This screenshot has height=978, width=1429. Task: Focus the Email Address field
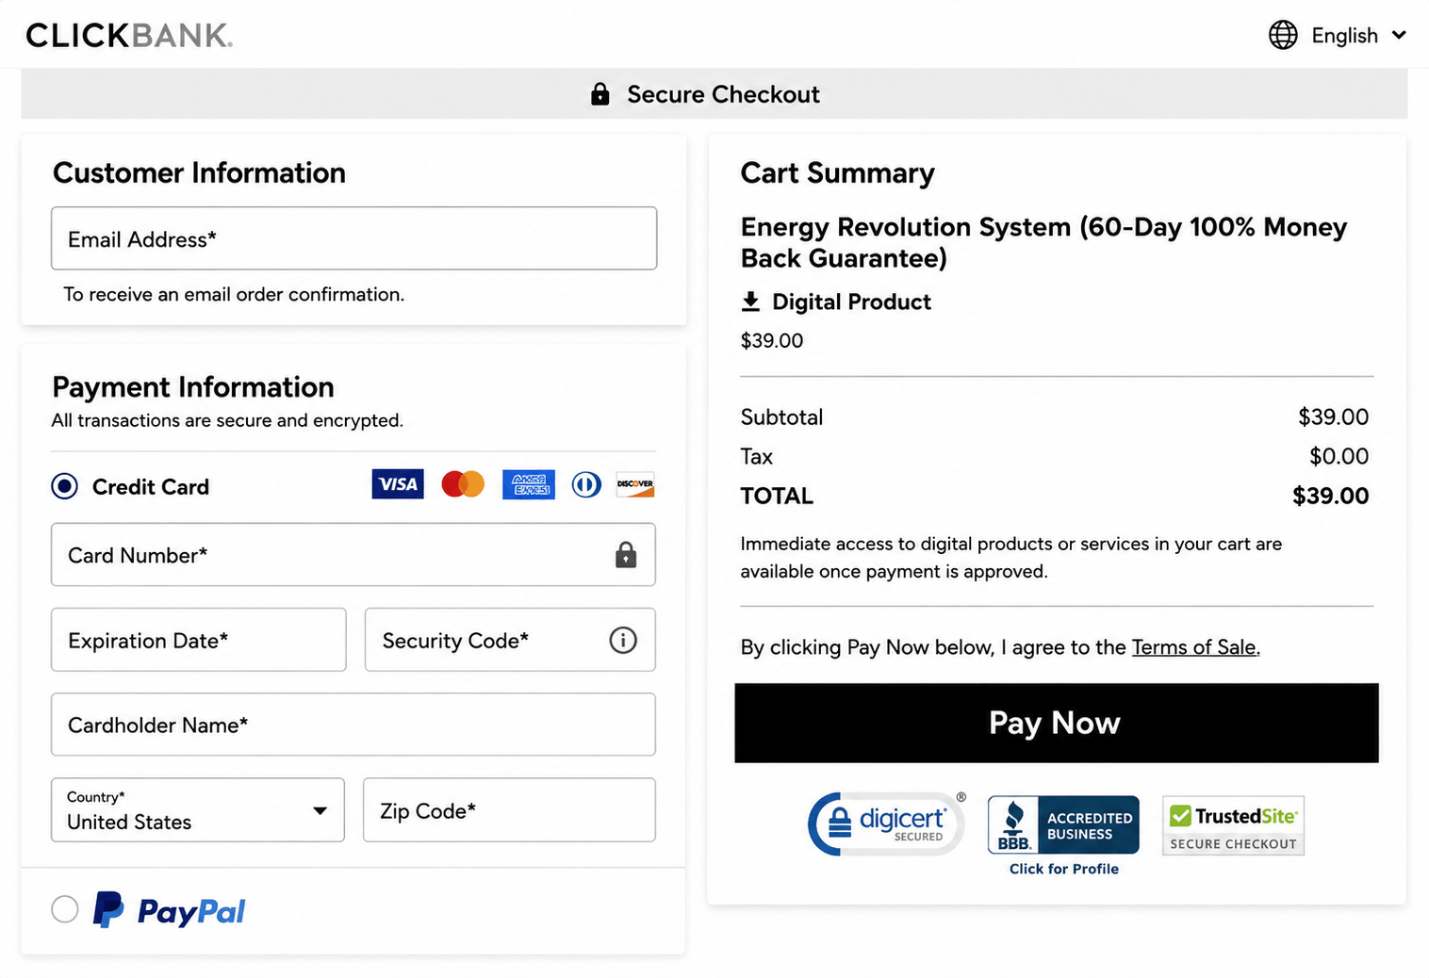pos(354,238)
